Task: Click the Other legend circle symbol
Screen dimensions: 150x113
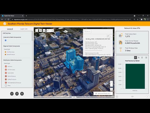Action: pyautogui.click(x=6, y=86)
